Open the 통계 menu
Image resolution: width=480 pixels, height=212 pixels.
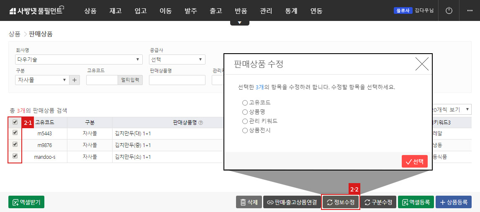pyautogui.click(x=291, y=11)
